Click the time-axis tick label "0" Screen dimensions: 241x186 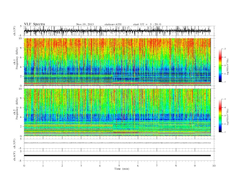click(24, 166)
